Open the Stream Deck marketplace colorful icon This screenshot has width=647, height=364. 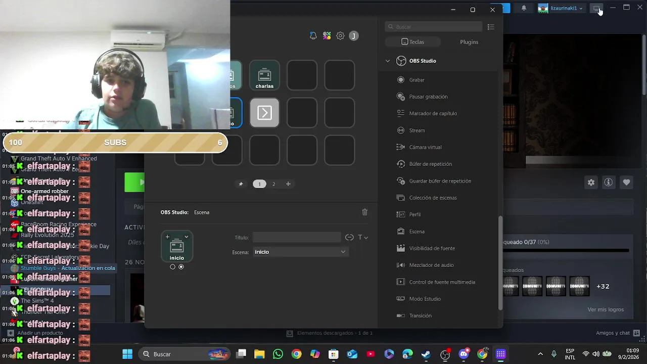click(327, 36)
